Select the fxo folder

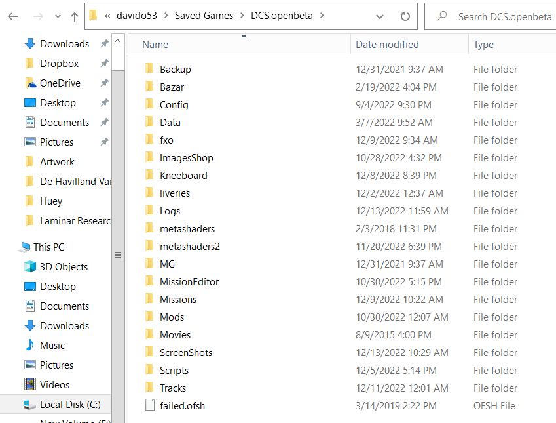coord(166,140)
